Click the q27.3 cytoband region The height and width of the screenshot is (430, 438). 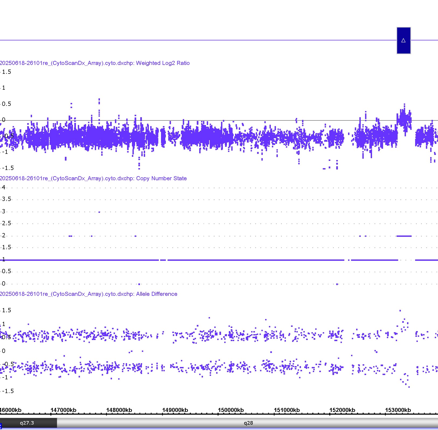pos(27,423)
